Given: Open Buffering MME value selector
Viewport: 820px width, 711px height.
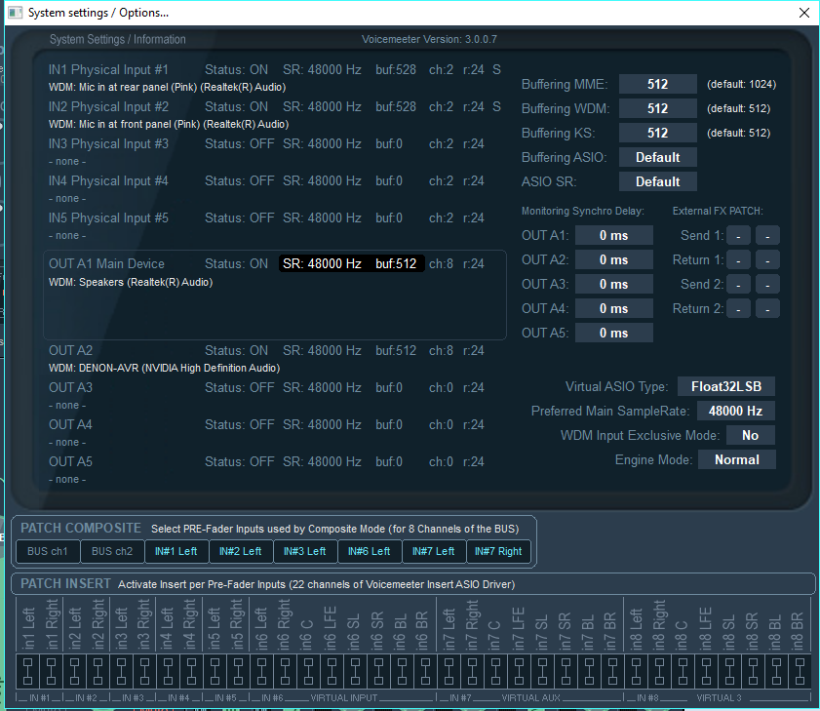Looking at the screenshot, I should point(657,84).
